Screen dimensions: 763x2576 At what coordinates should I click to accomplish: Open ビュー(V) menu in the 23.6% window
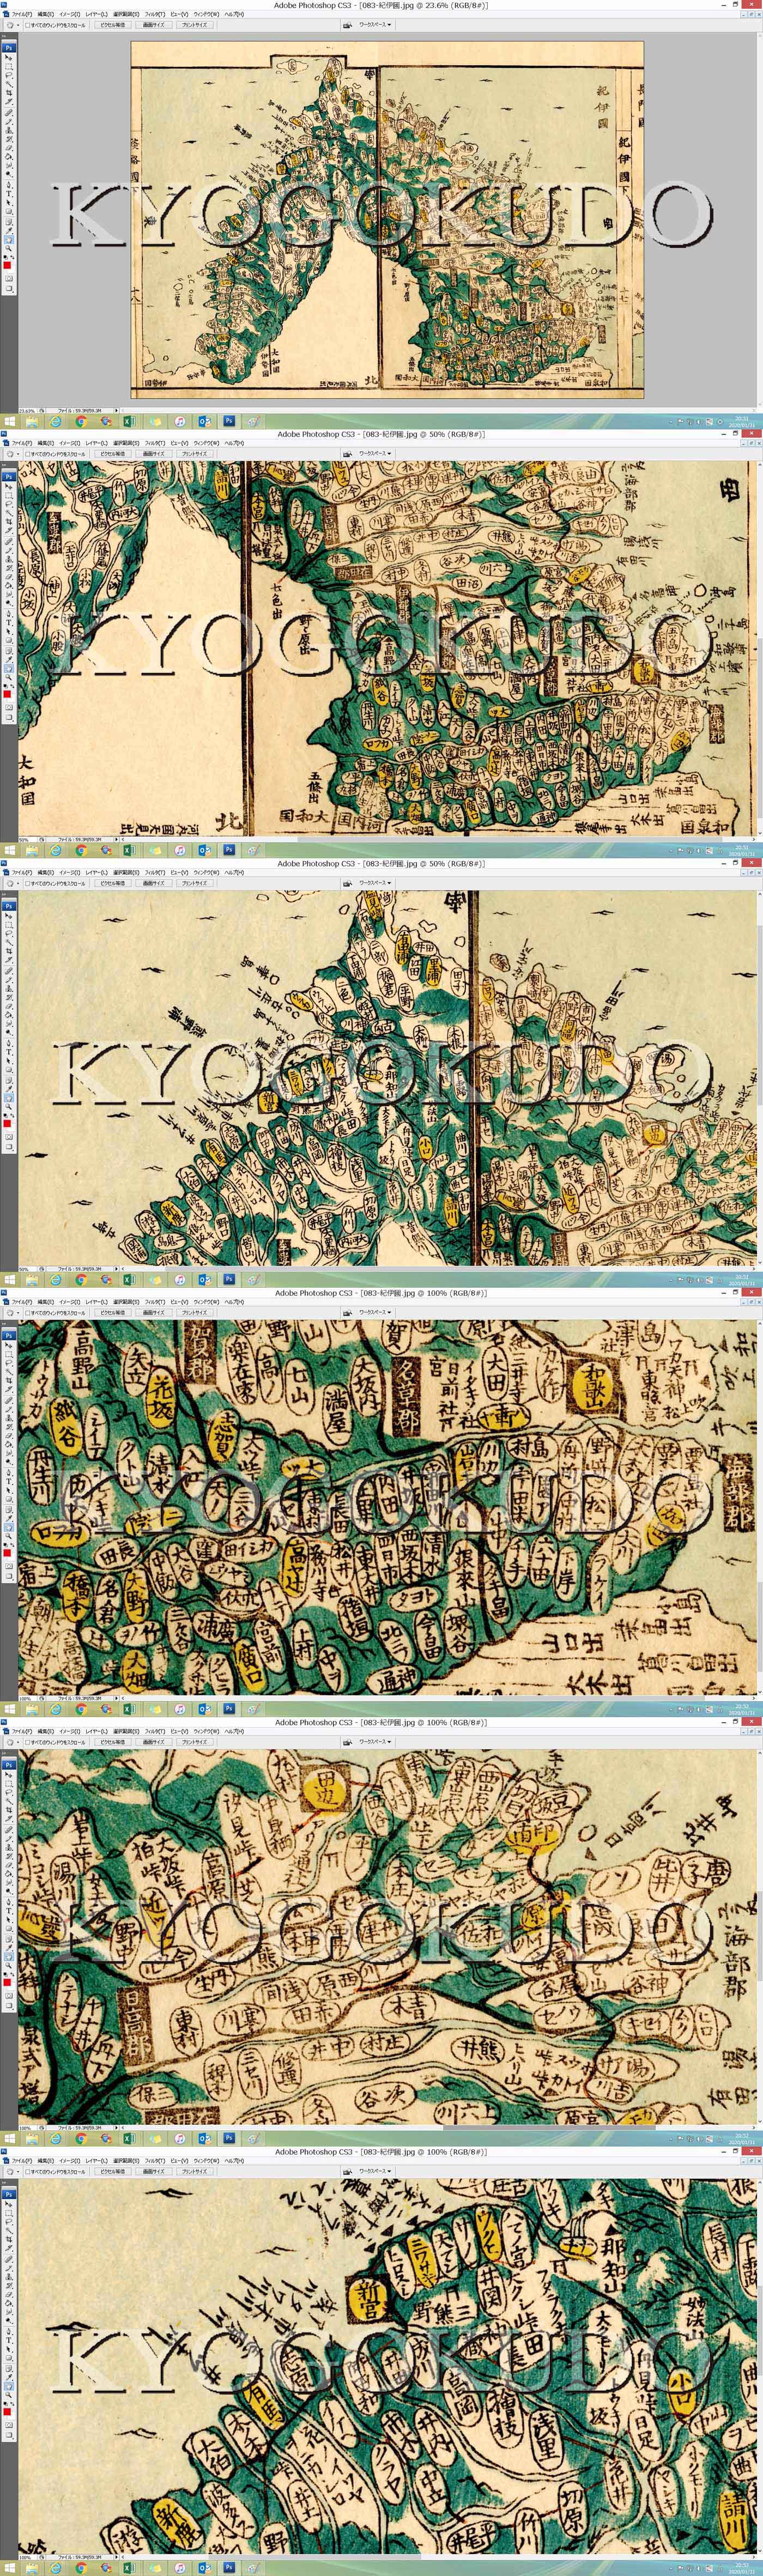[180, 14]
